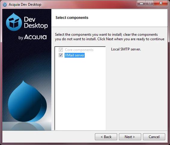Click the Local SMTP server description text
Image resolution: width=170 pixels, height=145 pixels.
[126, 49]
